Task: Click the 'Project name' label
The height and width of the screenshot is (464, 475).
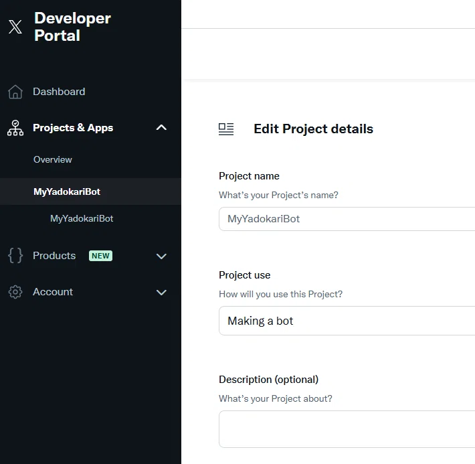Action: pos(249,176)
